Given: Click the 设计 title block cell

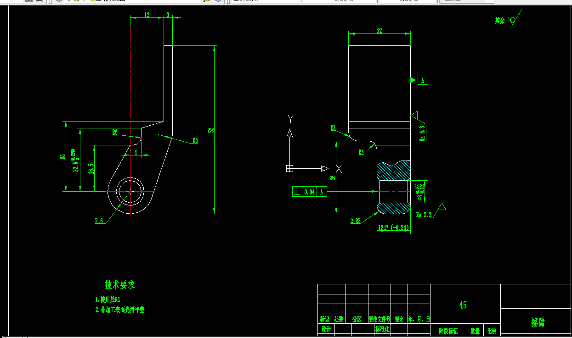Looking at the screenshot, I should [326, 329].
